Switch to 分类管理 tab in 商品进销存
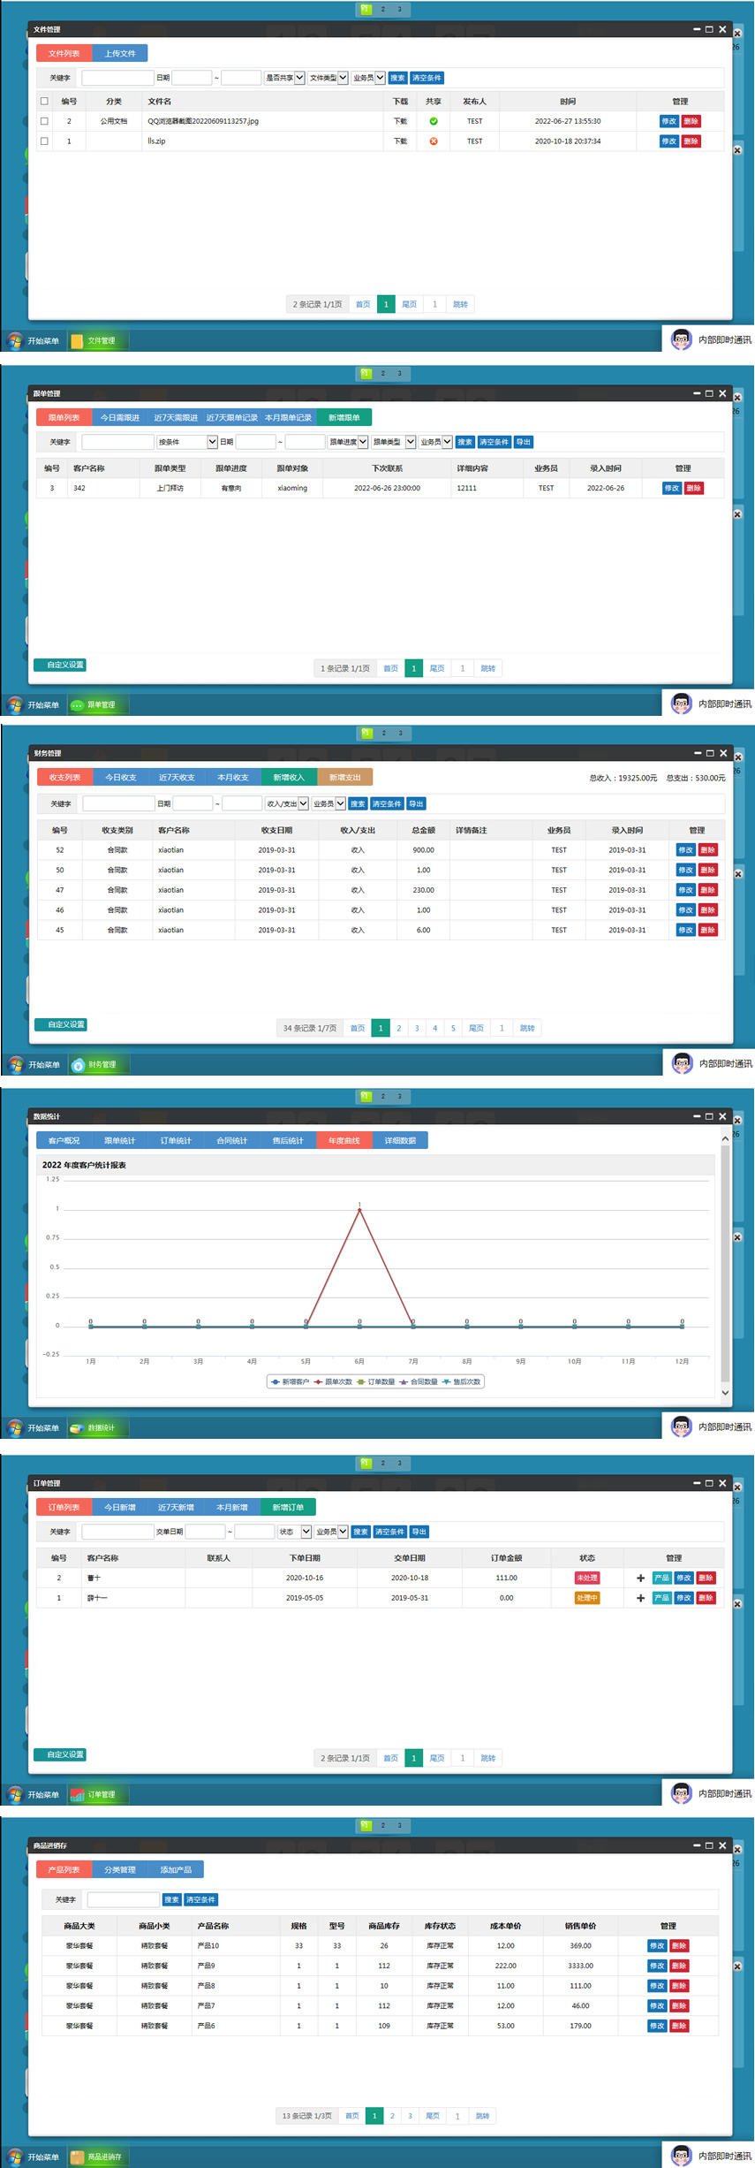Viewport: 755px width, 2168px height. point(120,1870)
